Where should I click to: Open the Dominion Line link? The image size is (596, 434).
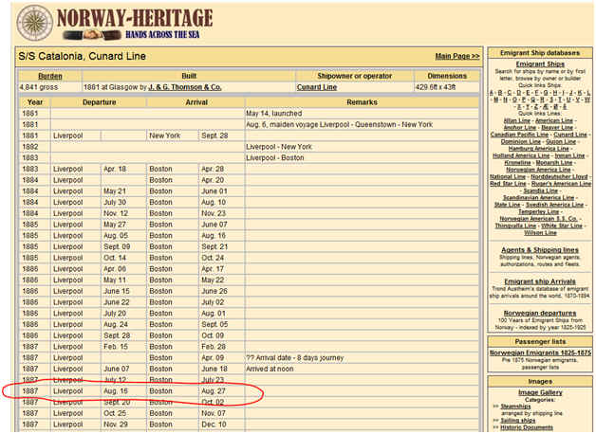(x=521, y=141)
